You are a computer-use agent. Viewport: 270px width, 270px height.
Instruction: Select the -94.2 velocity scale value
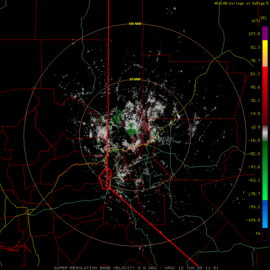pos(254,207)
